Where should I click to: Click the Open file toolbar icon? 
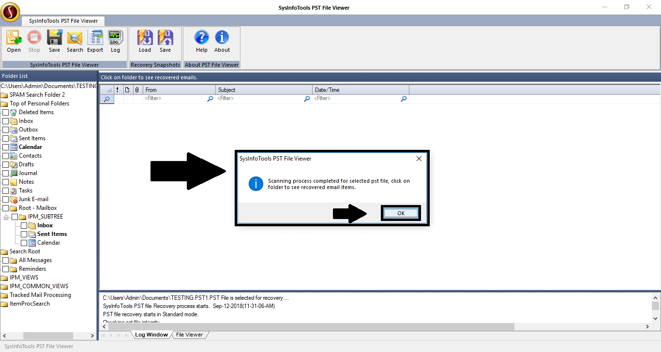14,38
